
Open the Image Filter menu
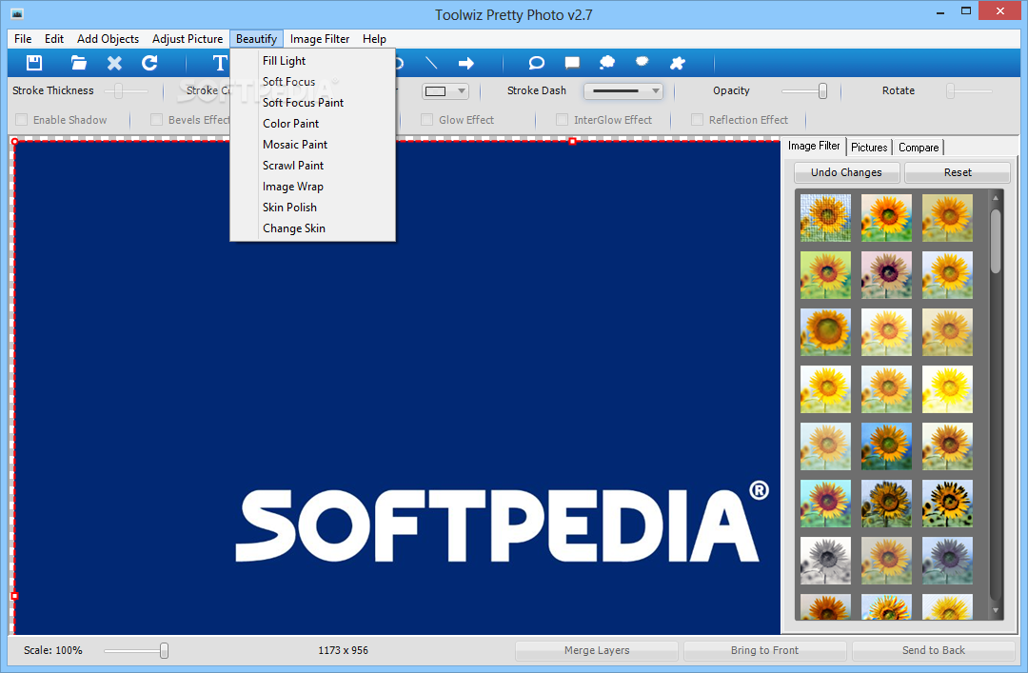[320, 39]
